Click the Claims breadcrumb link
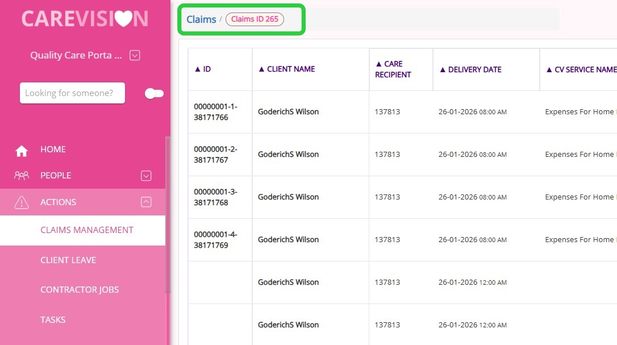Screen dimensions: 617x345 (x=201, y=19)
